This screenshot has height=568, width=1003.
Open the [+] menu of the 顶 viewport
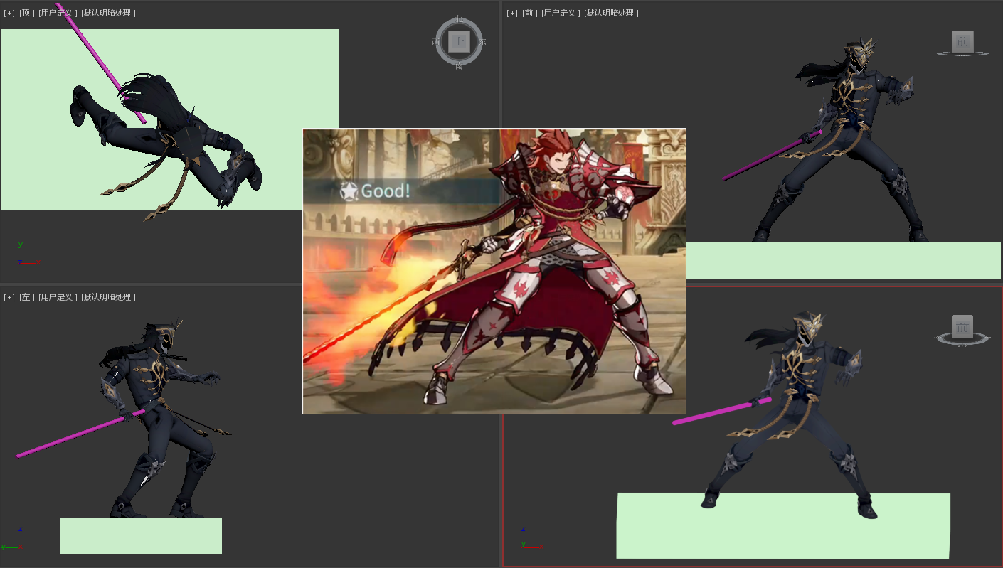point(9,13)
